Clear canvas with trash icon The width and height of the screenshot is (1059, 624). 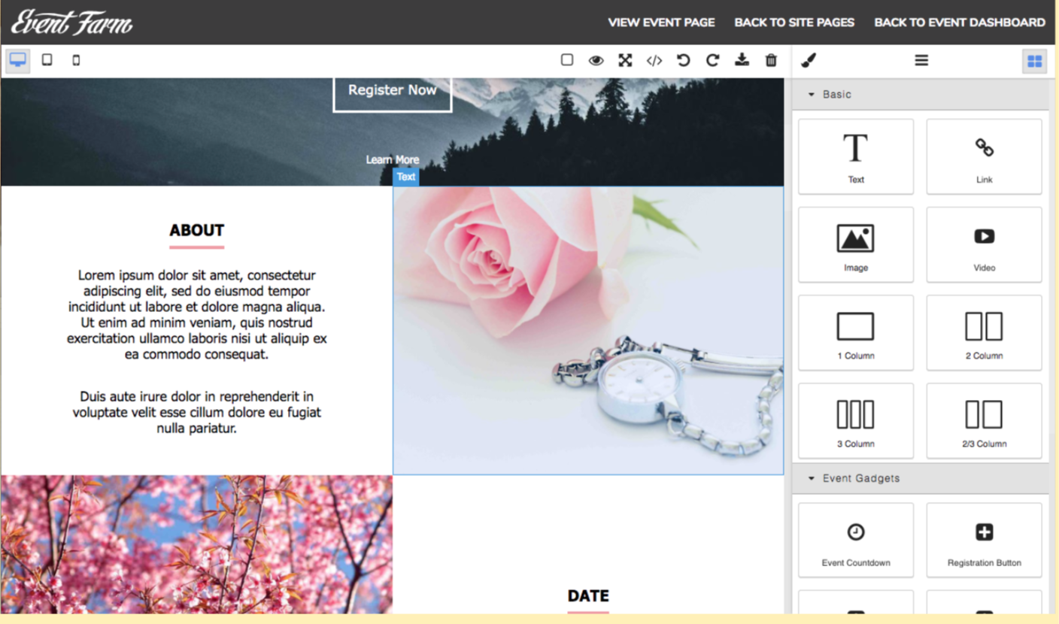771,60
